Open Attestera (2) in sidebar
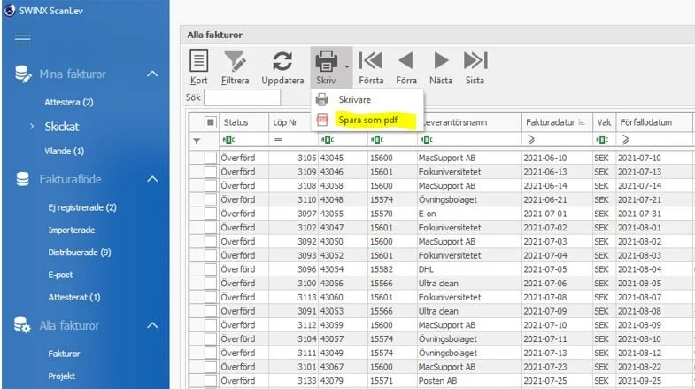Screen dimensions: 695x389 point(69,102)
